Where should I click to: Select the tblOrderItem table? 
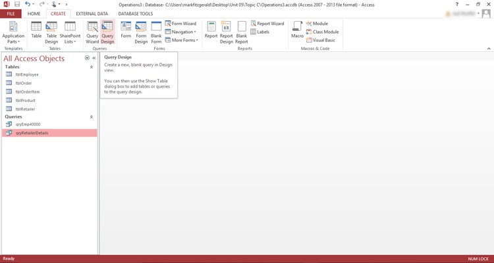pos(49,92)
